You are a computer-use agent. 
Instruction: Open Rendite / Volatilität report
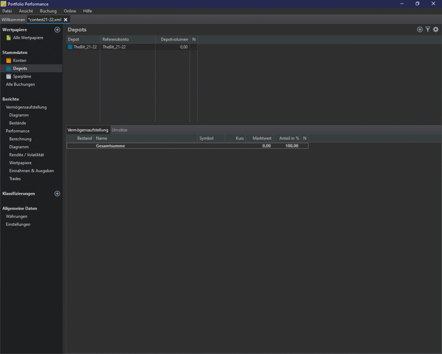[27, 155]
